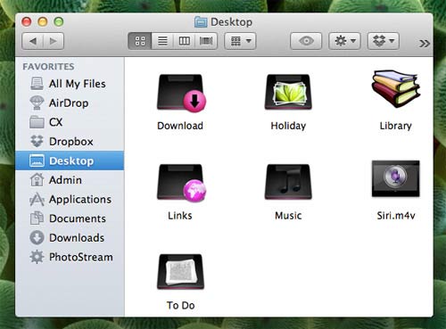
Task: Click the Desktop folder icon in title bar
Action: click(x=201, y=22)
